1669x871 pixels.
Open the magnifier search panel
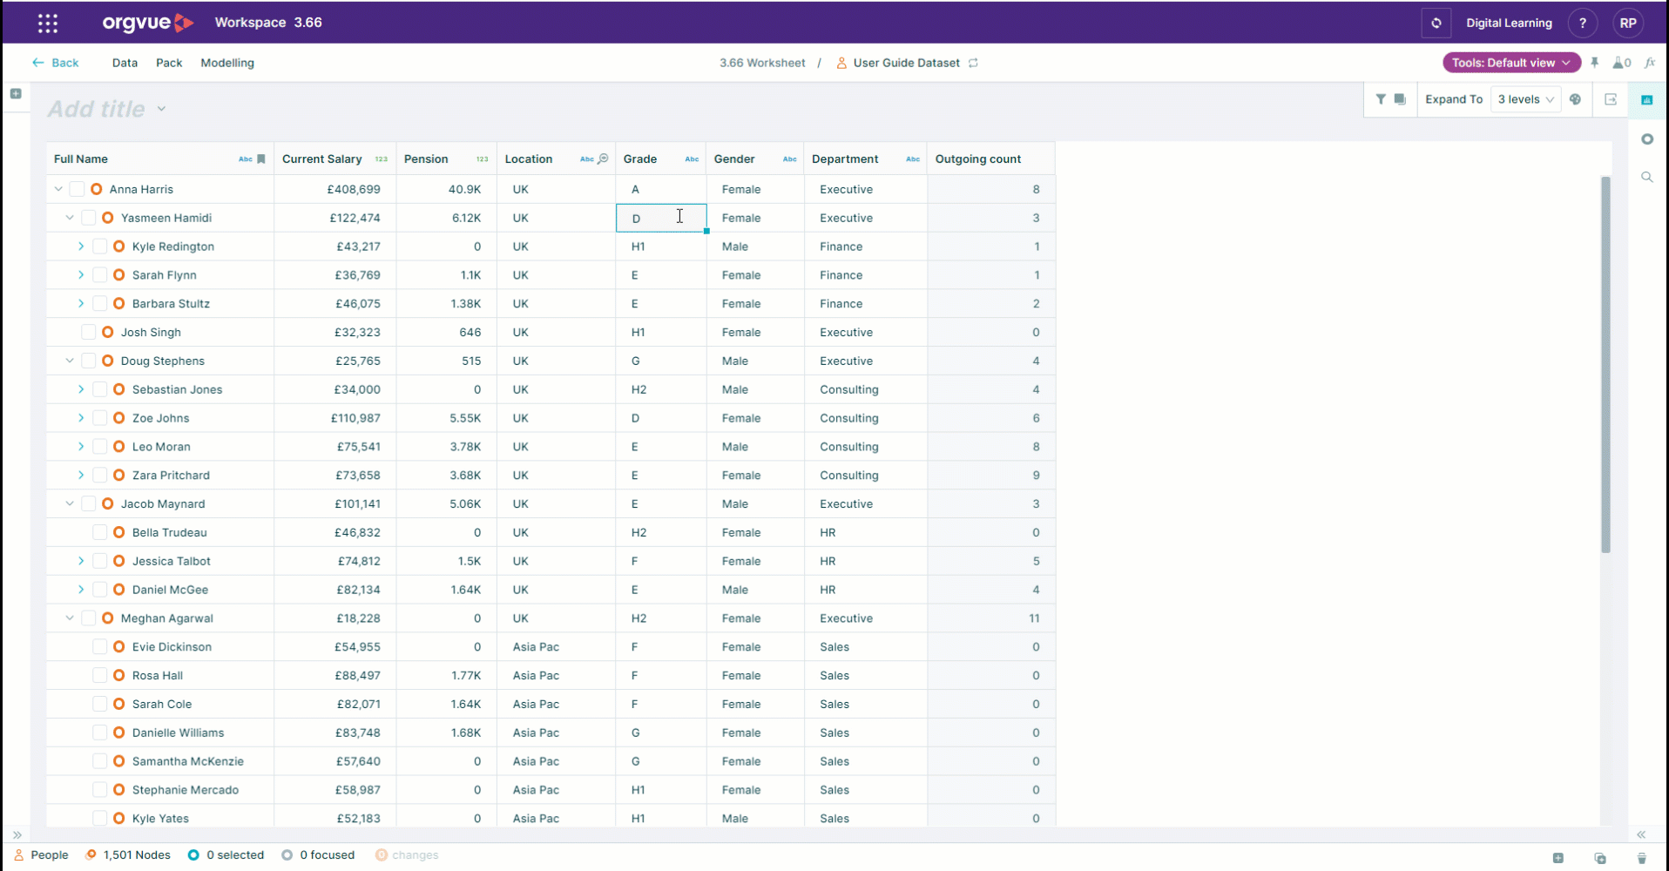pyautogui.click(x=1646, y=177)
